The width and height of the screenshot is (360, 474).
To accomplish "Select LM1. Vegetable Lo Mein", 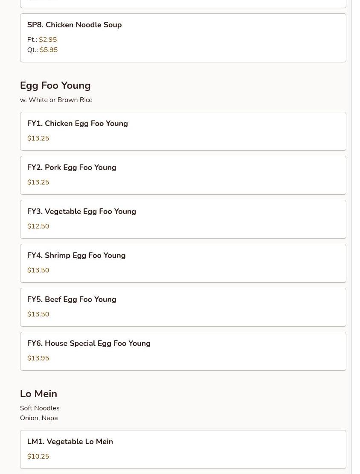I will (70, 442).
